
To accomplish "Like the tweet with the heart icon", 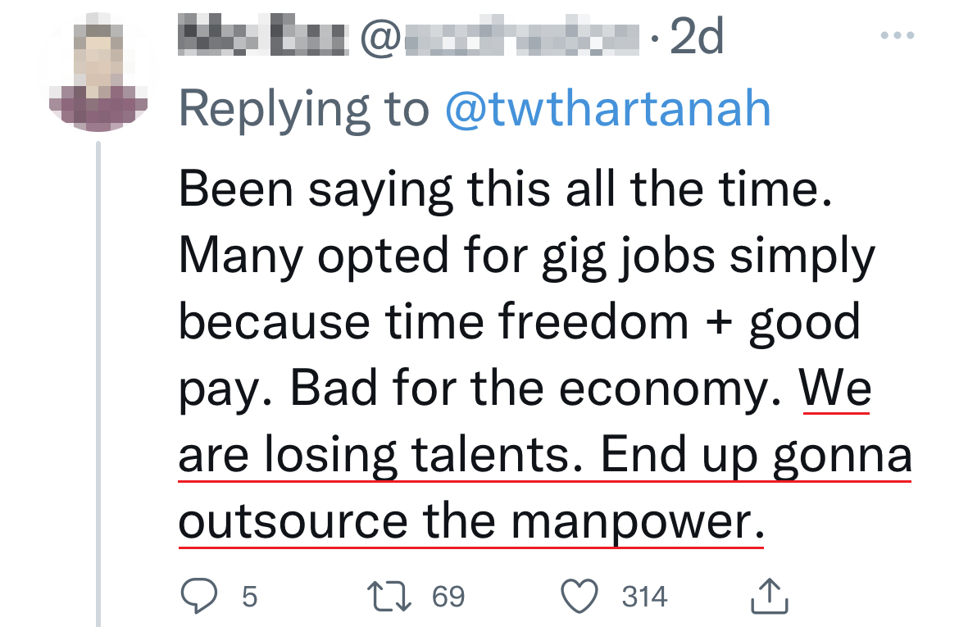I will [x=582, y=596].
